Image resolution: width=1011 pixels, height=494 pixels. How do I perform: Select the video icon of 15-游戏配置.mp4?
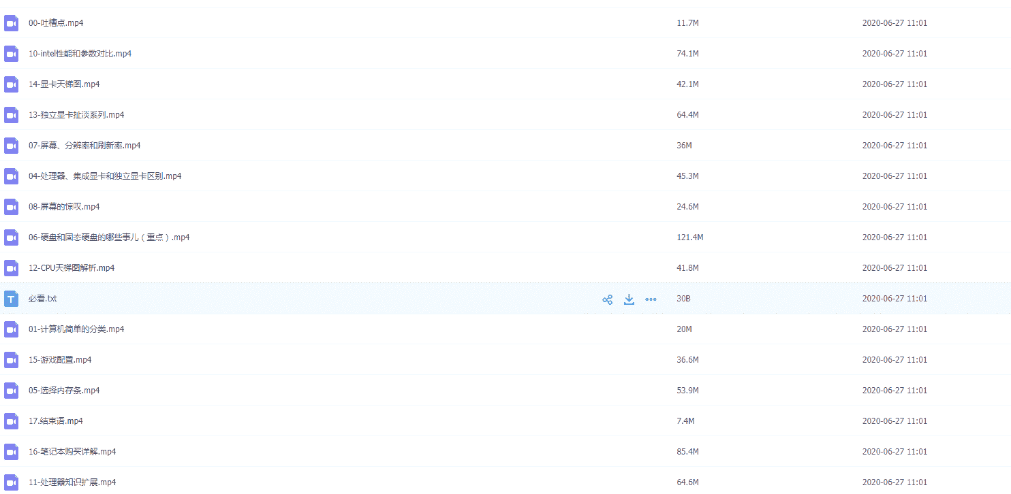pos(11,360)
